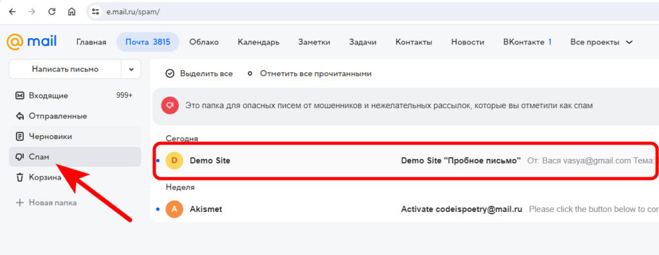Open the Корзина folder
Screen dimensions: 659x255
[75, 178]
